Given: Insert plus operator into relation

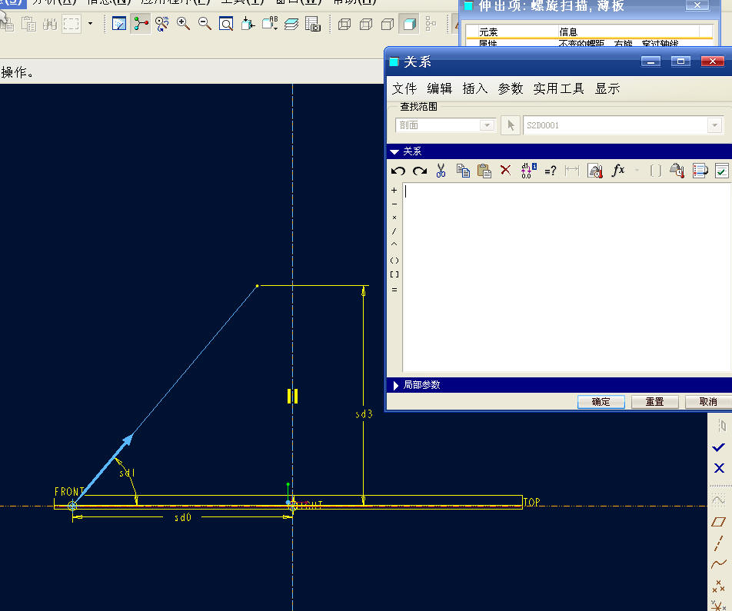Looking at the screenshot, I should click(x=394, y=191).
